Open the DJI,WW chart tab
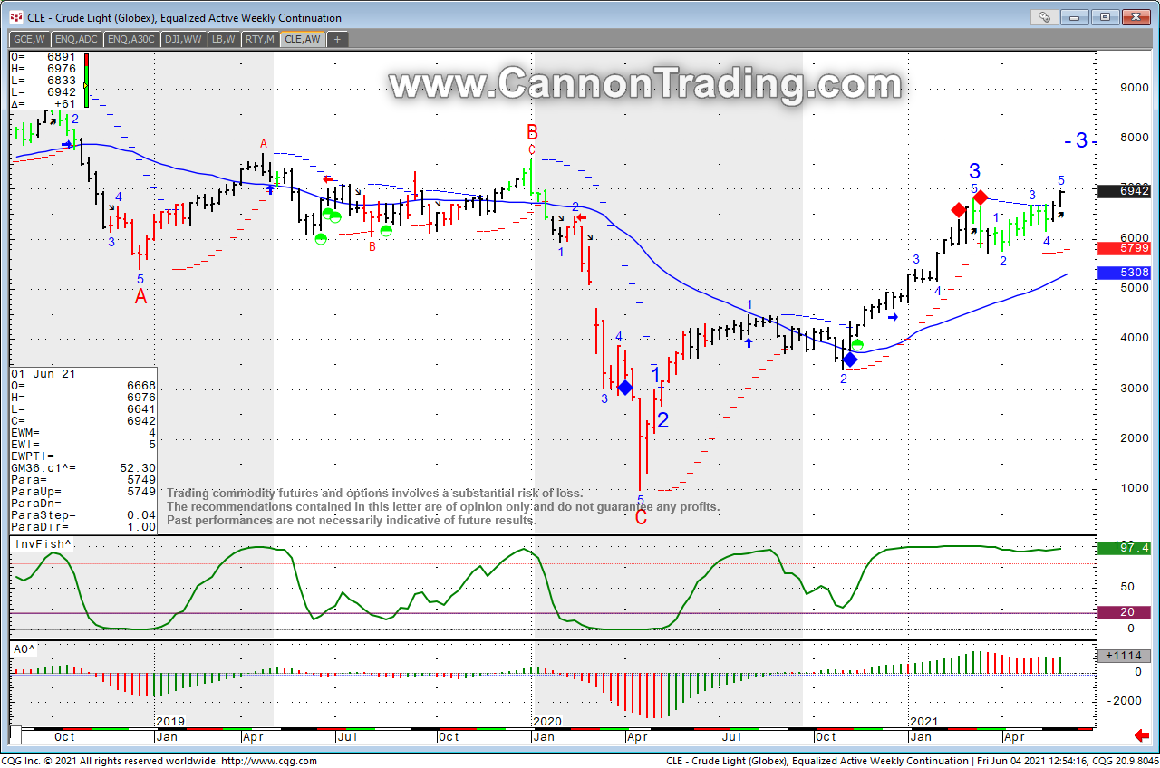Viewport: 1160px width, 768px height. (x=184, y=39)
